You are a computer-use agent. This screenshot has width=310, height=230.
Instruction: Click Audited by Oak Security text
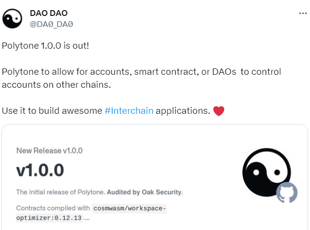tap(144, 192)
